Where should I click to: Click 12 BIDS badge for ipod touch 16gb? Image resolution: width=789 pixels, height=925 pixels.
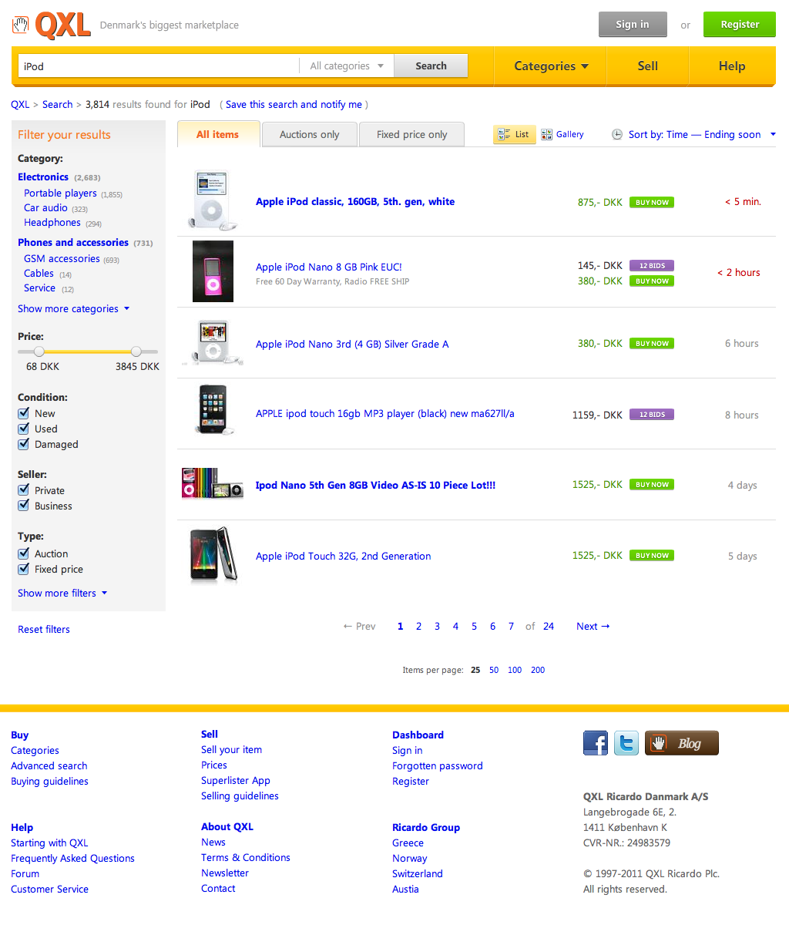652,415
